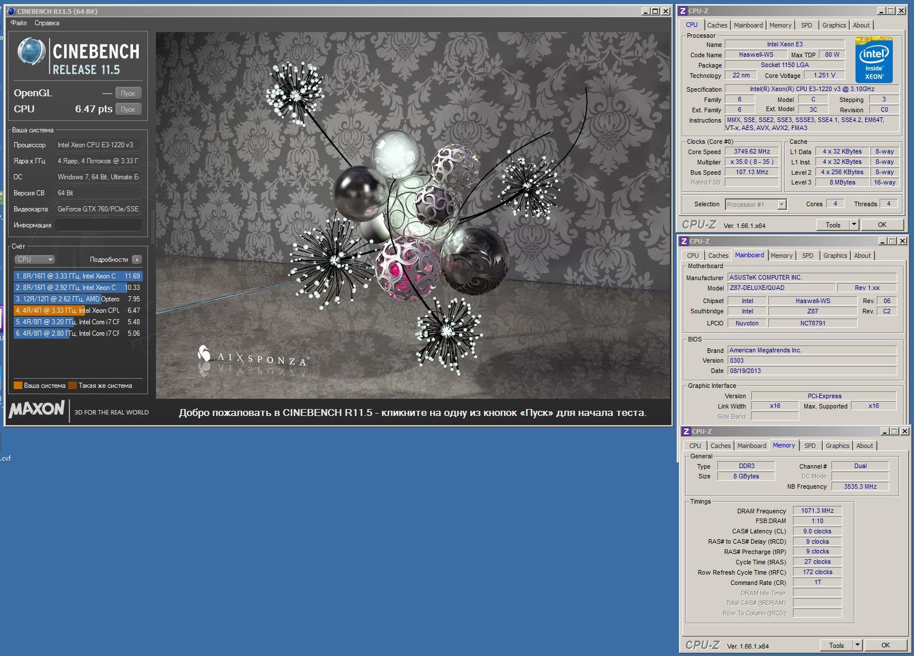Click the panel splitter handle beside the render
Image resolution: width=914 pixels, height=656 pixels.
[153, 226]
